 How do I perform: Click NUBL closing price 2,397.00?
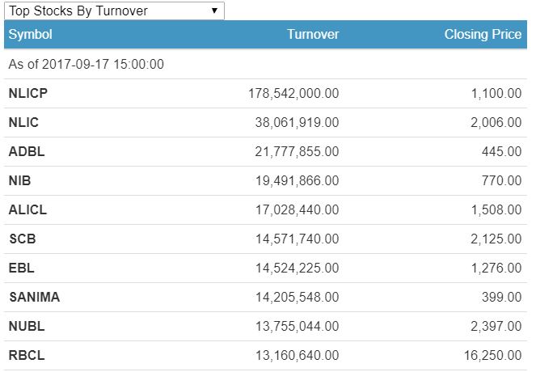tap(496, 327)
